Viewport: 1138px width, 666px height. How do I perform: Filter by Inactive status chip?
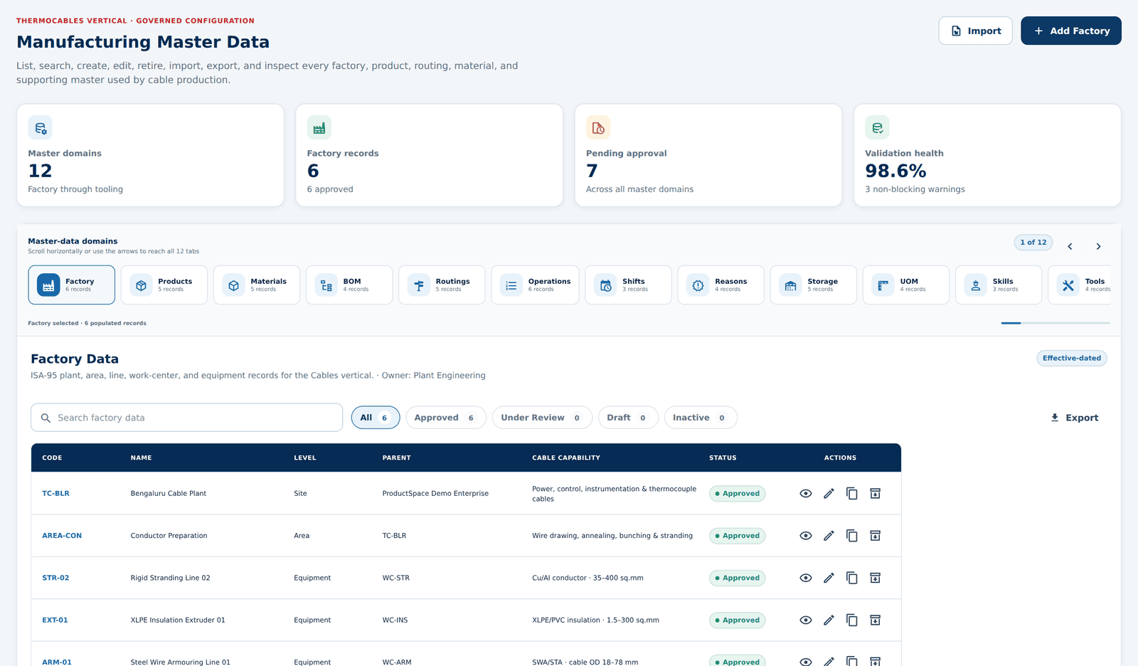(701, 418)
